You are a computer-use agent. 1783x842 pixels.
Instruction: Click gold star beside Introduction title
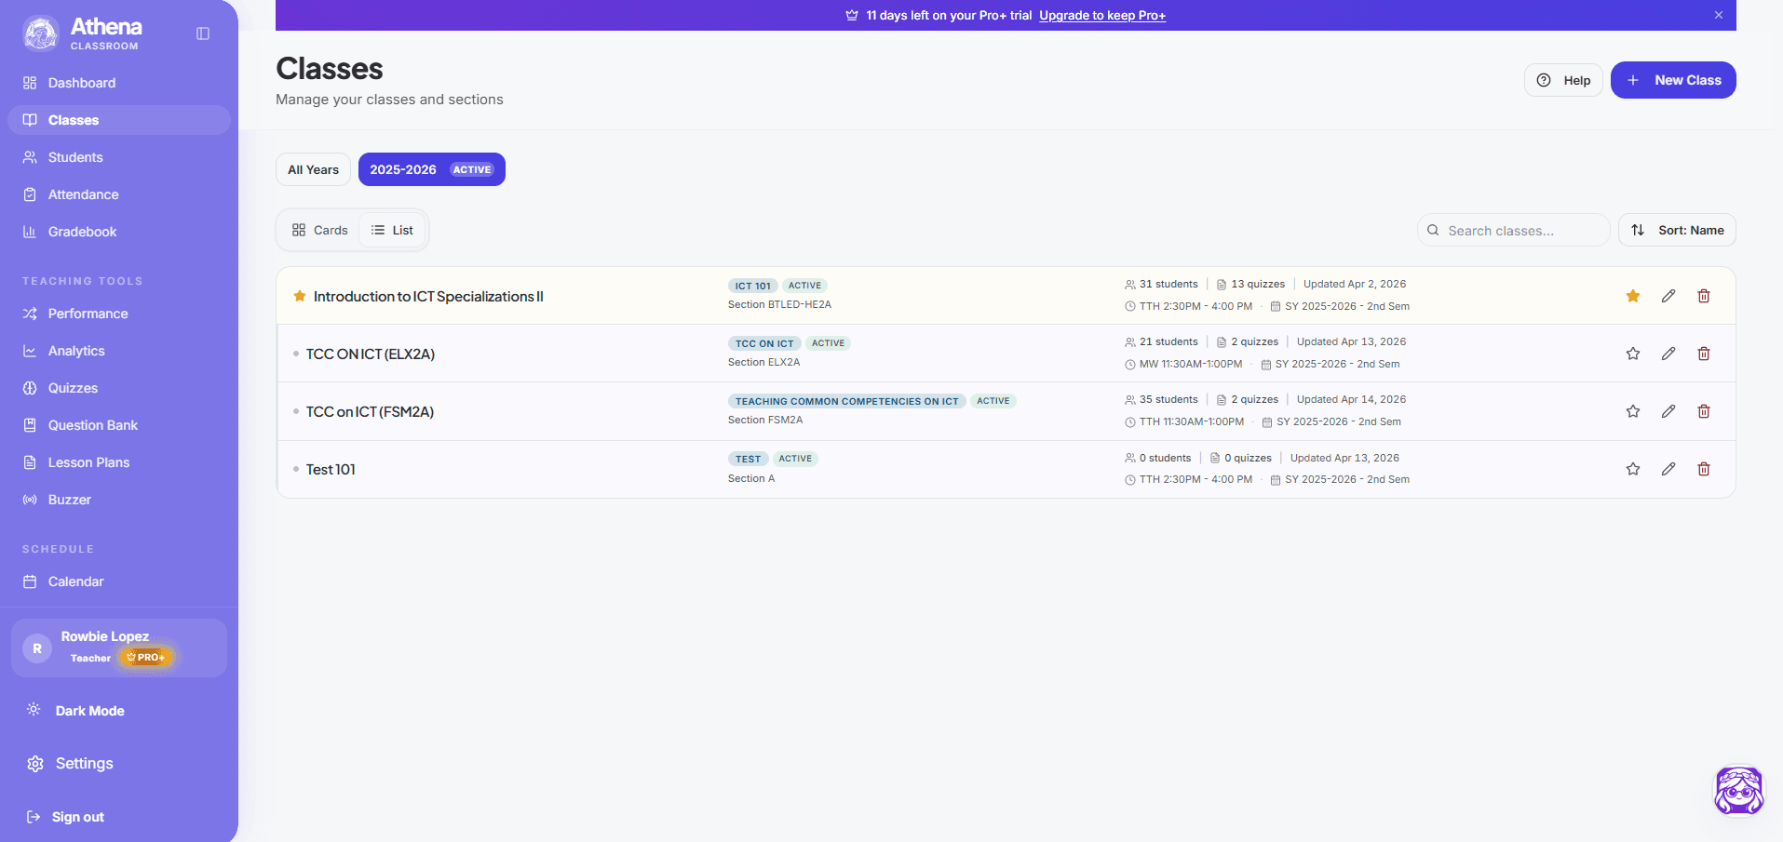[x=300, y=296]
